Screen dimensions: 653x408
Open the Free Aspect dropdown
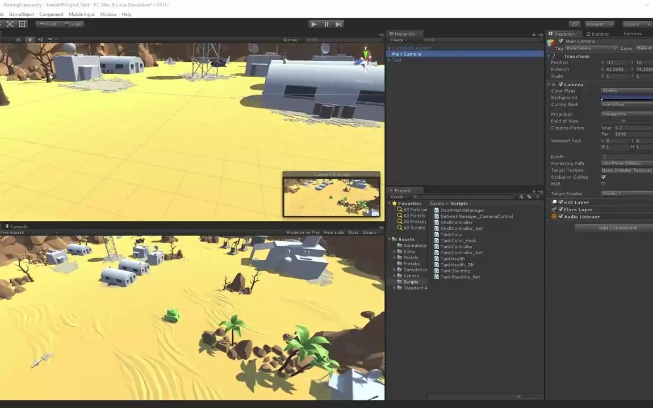[x=29, y=233]
